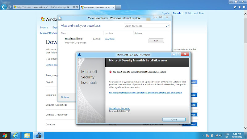Click the Location column header in View Downloads
The width and height of the screenshot is (247, 139).
(x=109, y=33)
